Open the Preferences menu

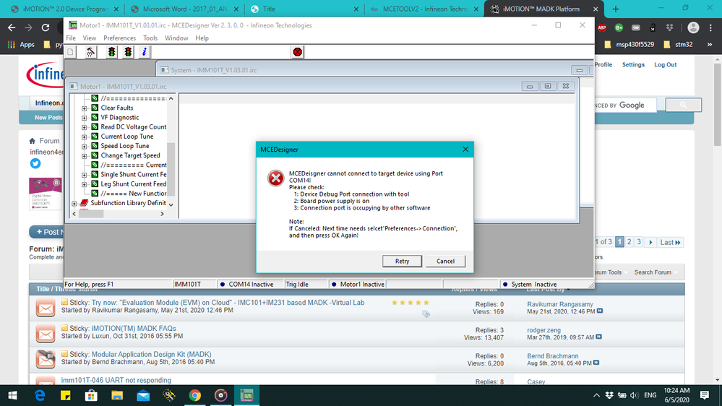tap(119, 38)
